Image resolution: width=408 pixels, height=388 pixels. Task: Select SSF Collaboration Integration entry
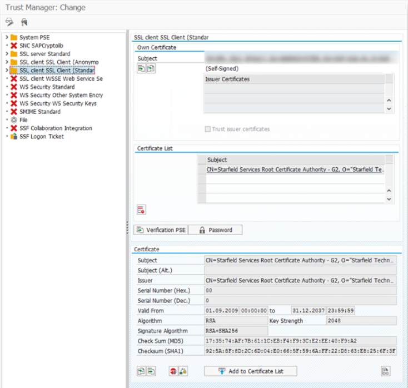coord(56,128)
